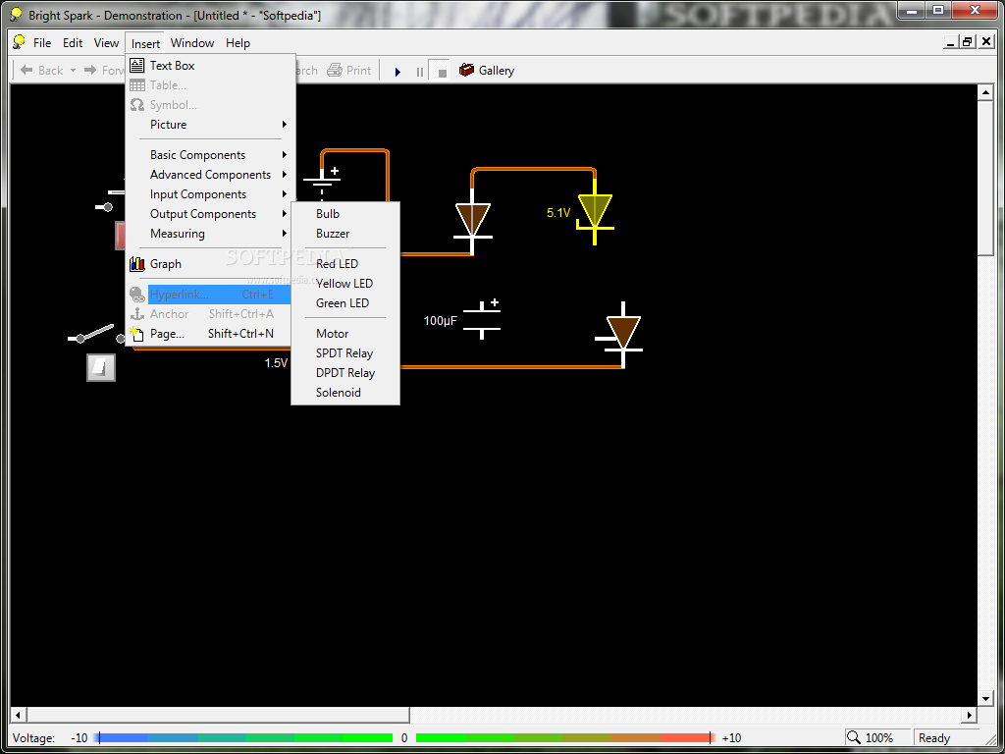
Task: Open the Back history dropdown arrow
Action: point(73,71)
